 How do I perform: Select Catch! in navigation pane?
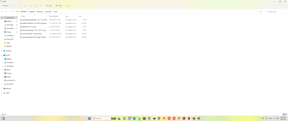pyautogui.click(x=7, y=93)
